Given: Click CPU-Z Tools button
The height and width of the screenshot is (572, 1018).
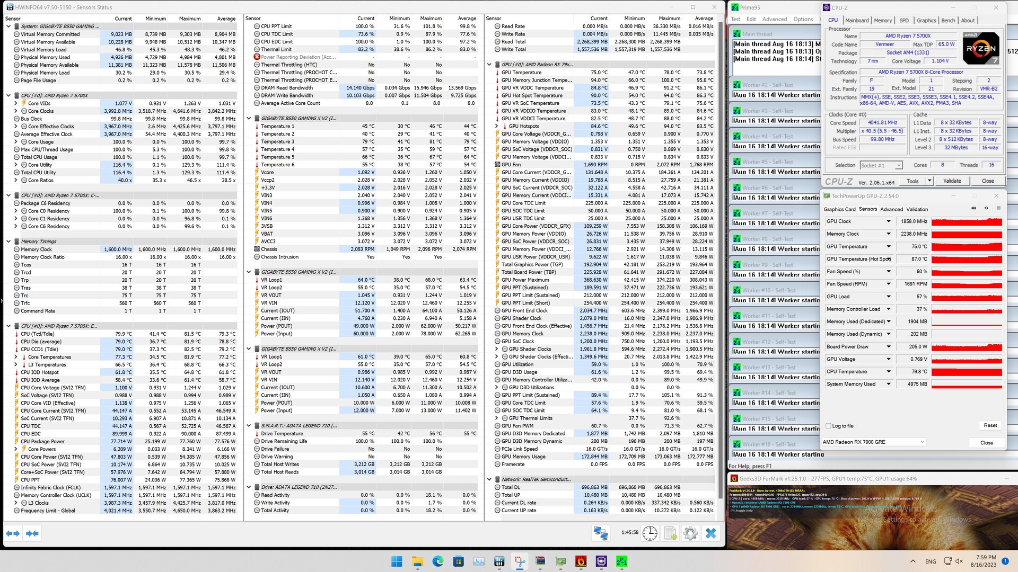Looking at the screenshot, I should 912,181.
